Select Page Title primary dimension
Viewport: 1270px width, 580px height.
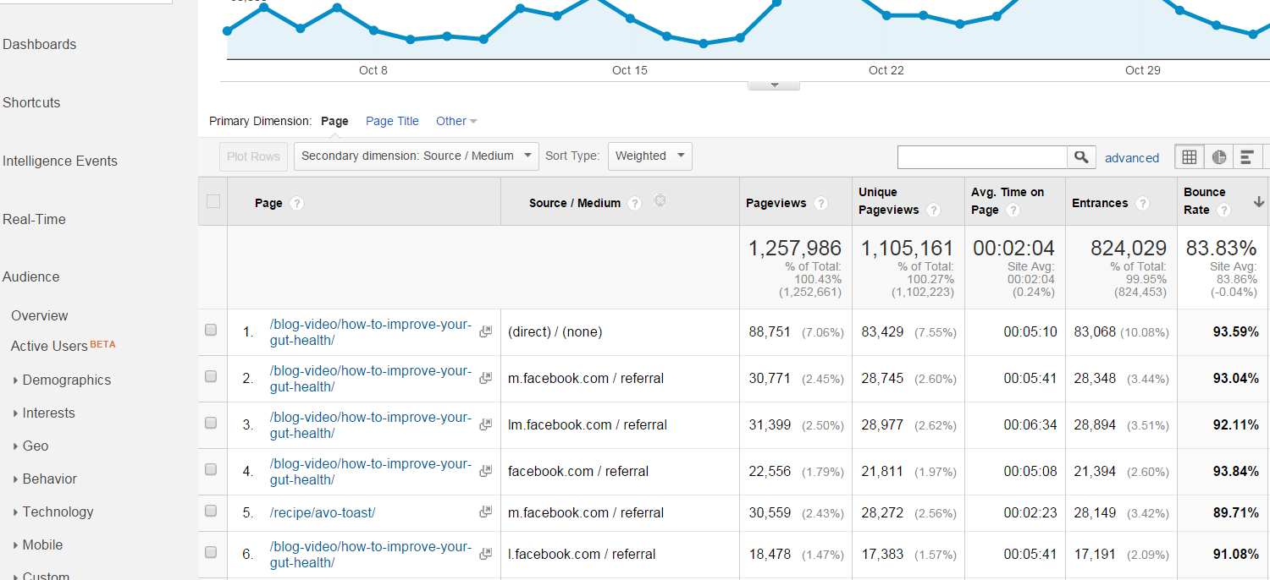pyautogui.click(x=392, y=121)
